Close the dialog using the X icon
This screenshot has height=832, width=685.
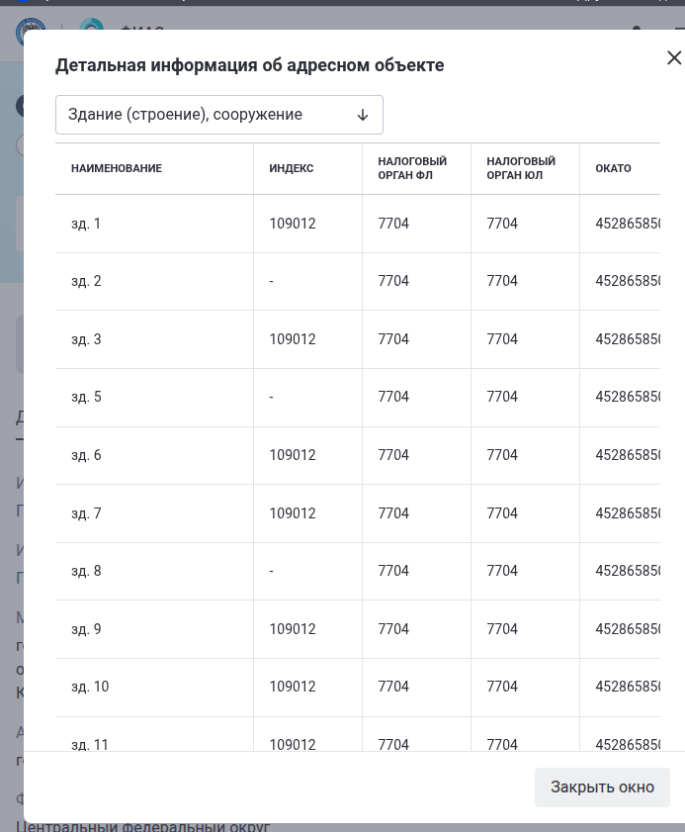coord(675,57)
